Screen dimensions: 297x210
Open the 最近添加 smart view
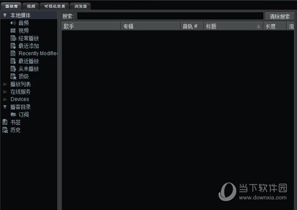[29, 46]
